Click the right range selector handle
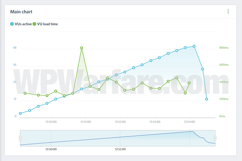This screenshot has height=161, width=242. click(215, 138)
